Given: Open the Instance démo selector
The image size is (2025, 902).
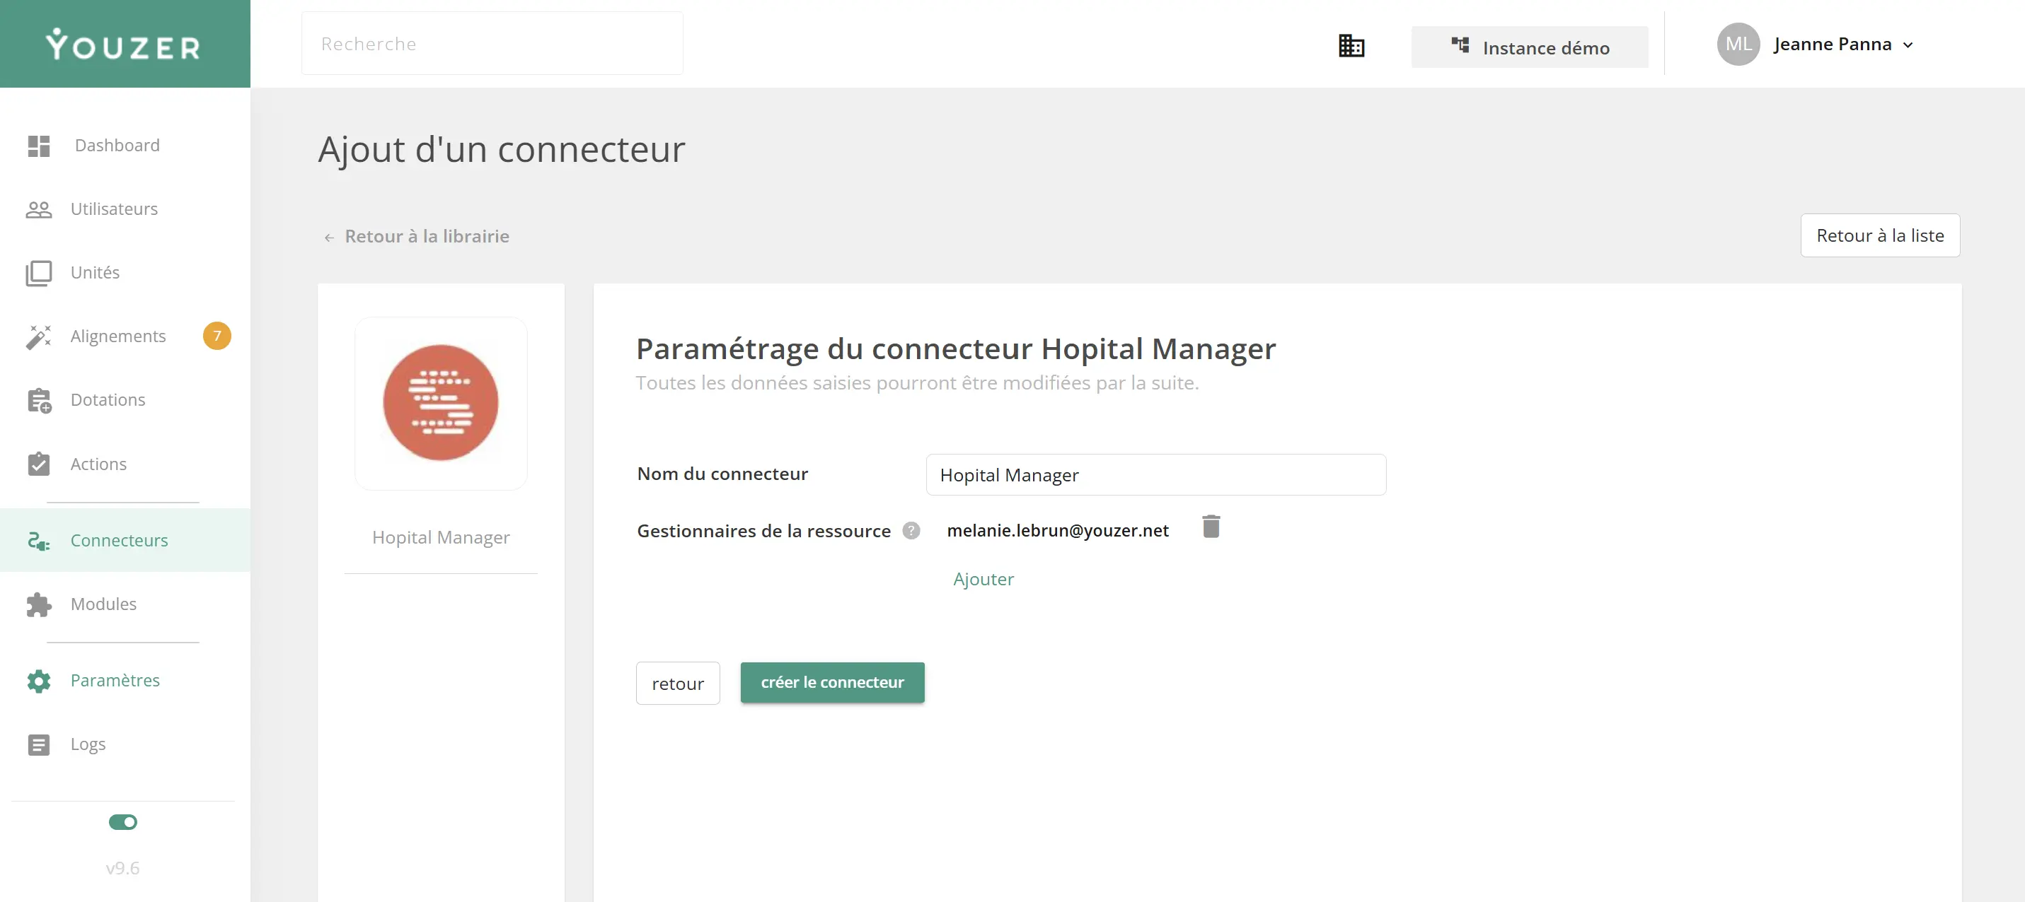Looking at the screenshot, I should pyautogui.click(x=1529, y=47).
